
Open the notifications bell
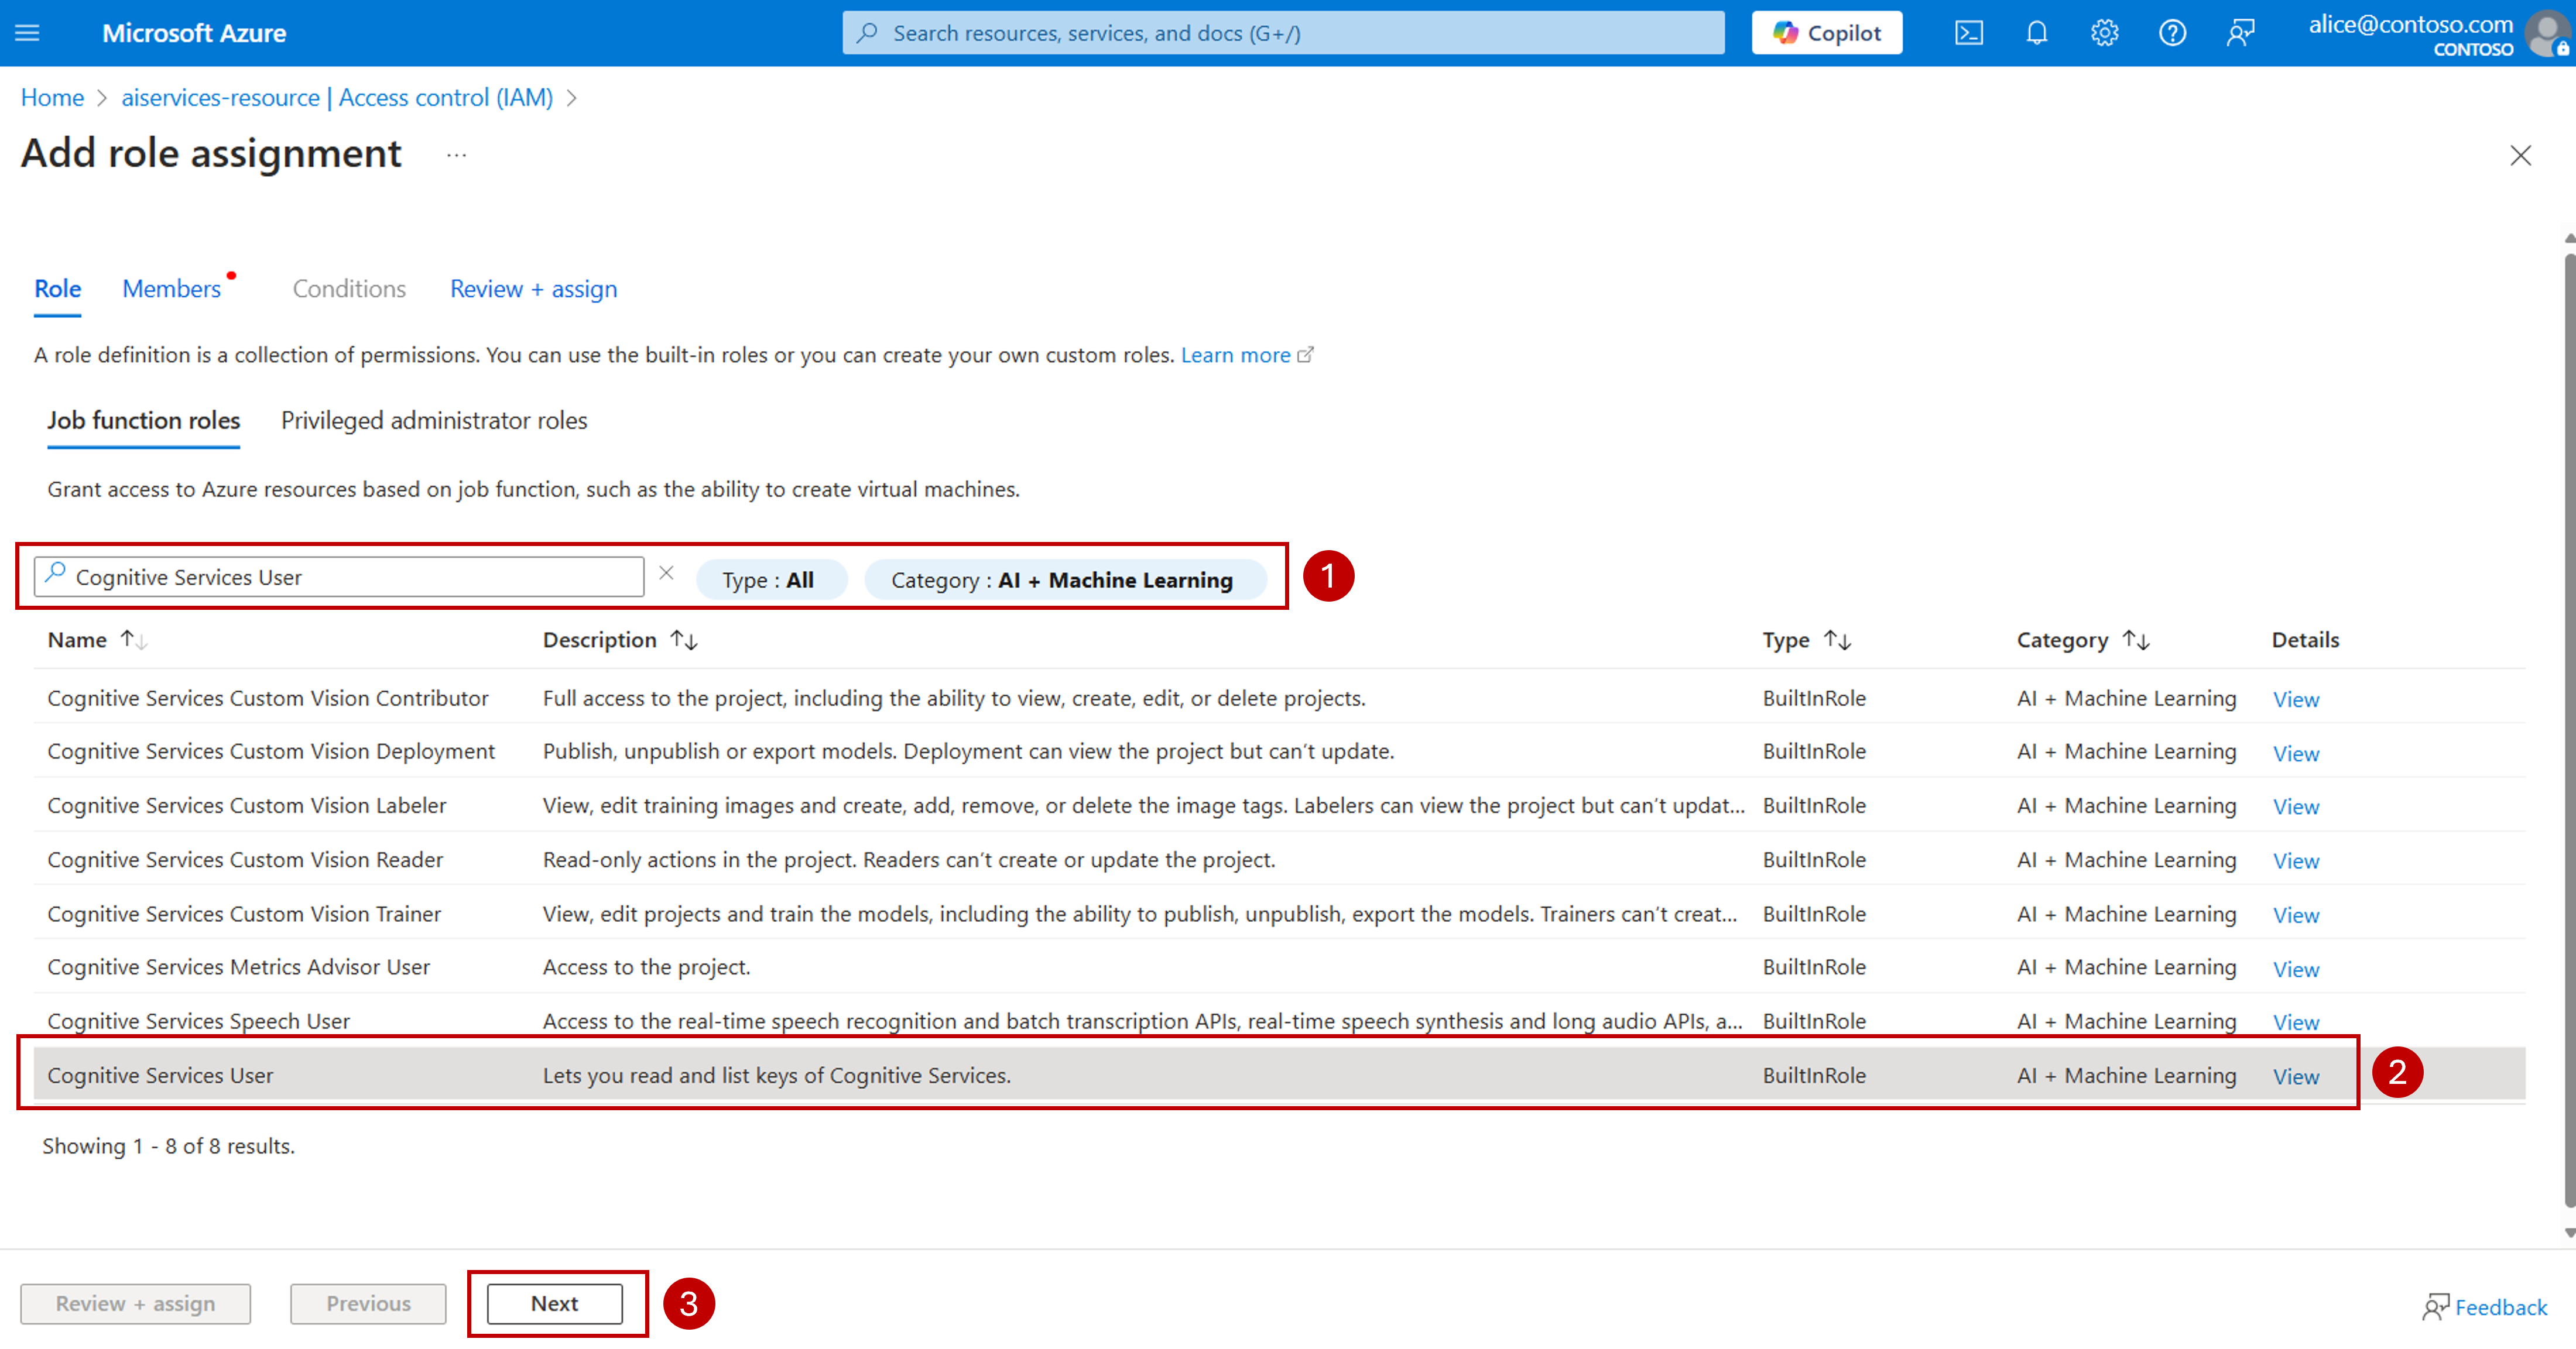tap(2036, 33)
